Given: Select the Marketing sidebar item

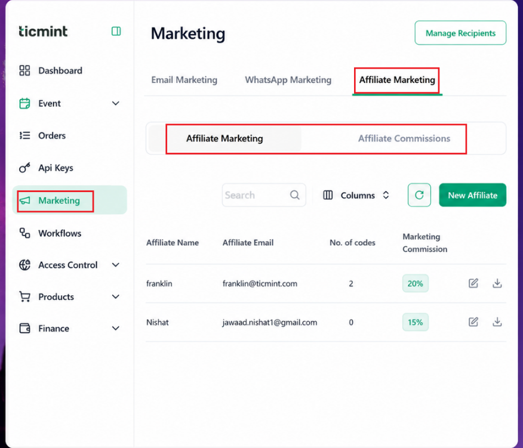Looking at the screenshot, I should click(x=69, y=200).
